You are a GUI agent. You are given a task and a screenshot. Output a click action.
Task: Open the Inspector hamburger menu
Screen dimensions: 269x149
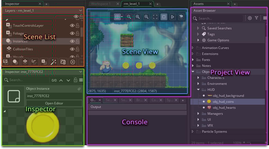pyautogui.click(x=81, y=80)
